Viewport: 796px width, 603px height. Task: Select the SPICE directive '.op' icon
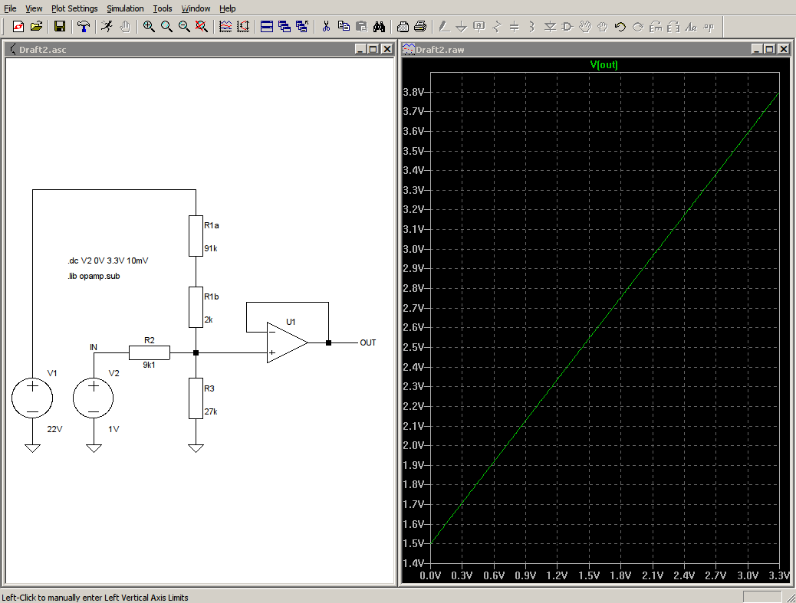[709, 26]
